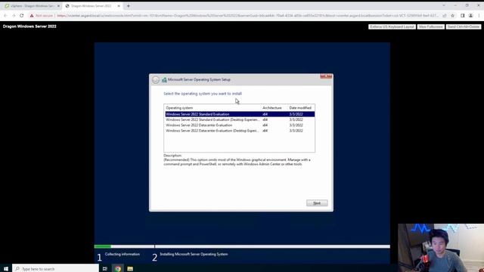The height and width of the screenshot is (272, 484).
Task: Go back in browser history
Action: click(x=5, y=15)
